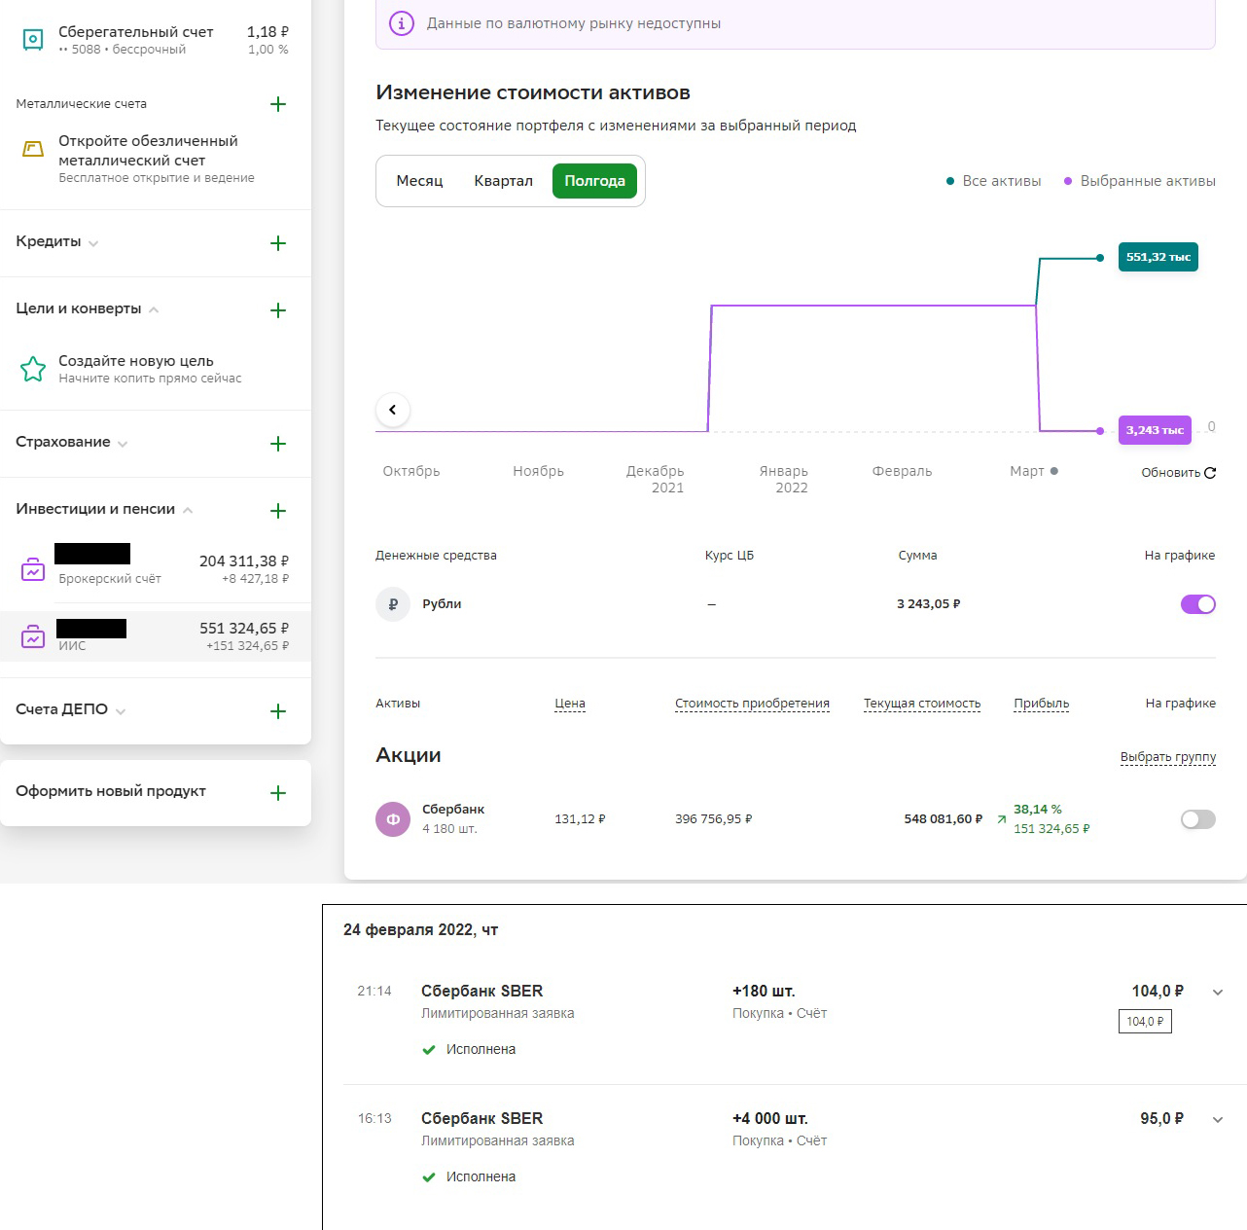Click the profit up-arrow icon for Сбербанк
The width and height of the screenshot is (1247, 1230).
[1002, 819]
